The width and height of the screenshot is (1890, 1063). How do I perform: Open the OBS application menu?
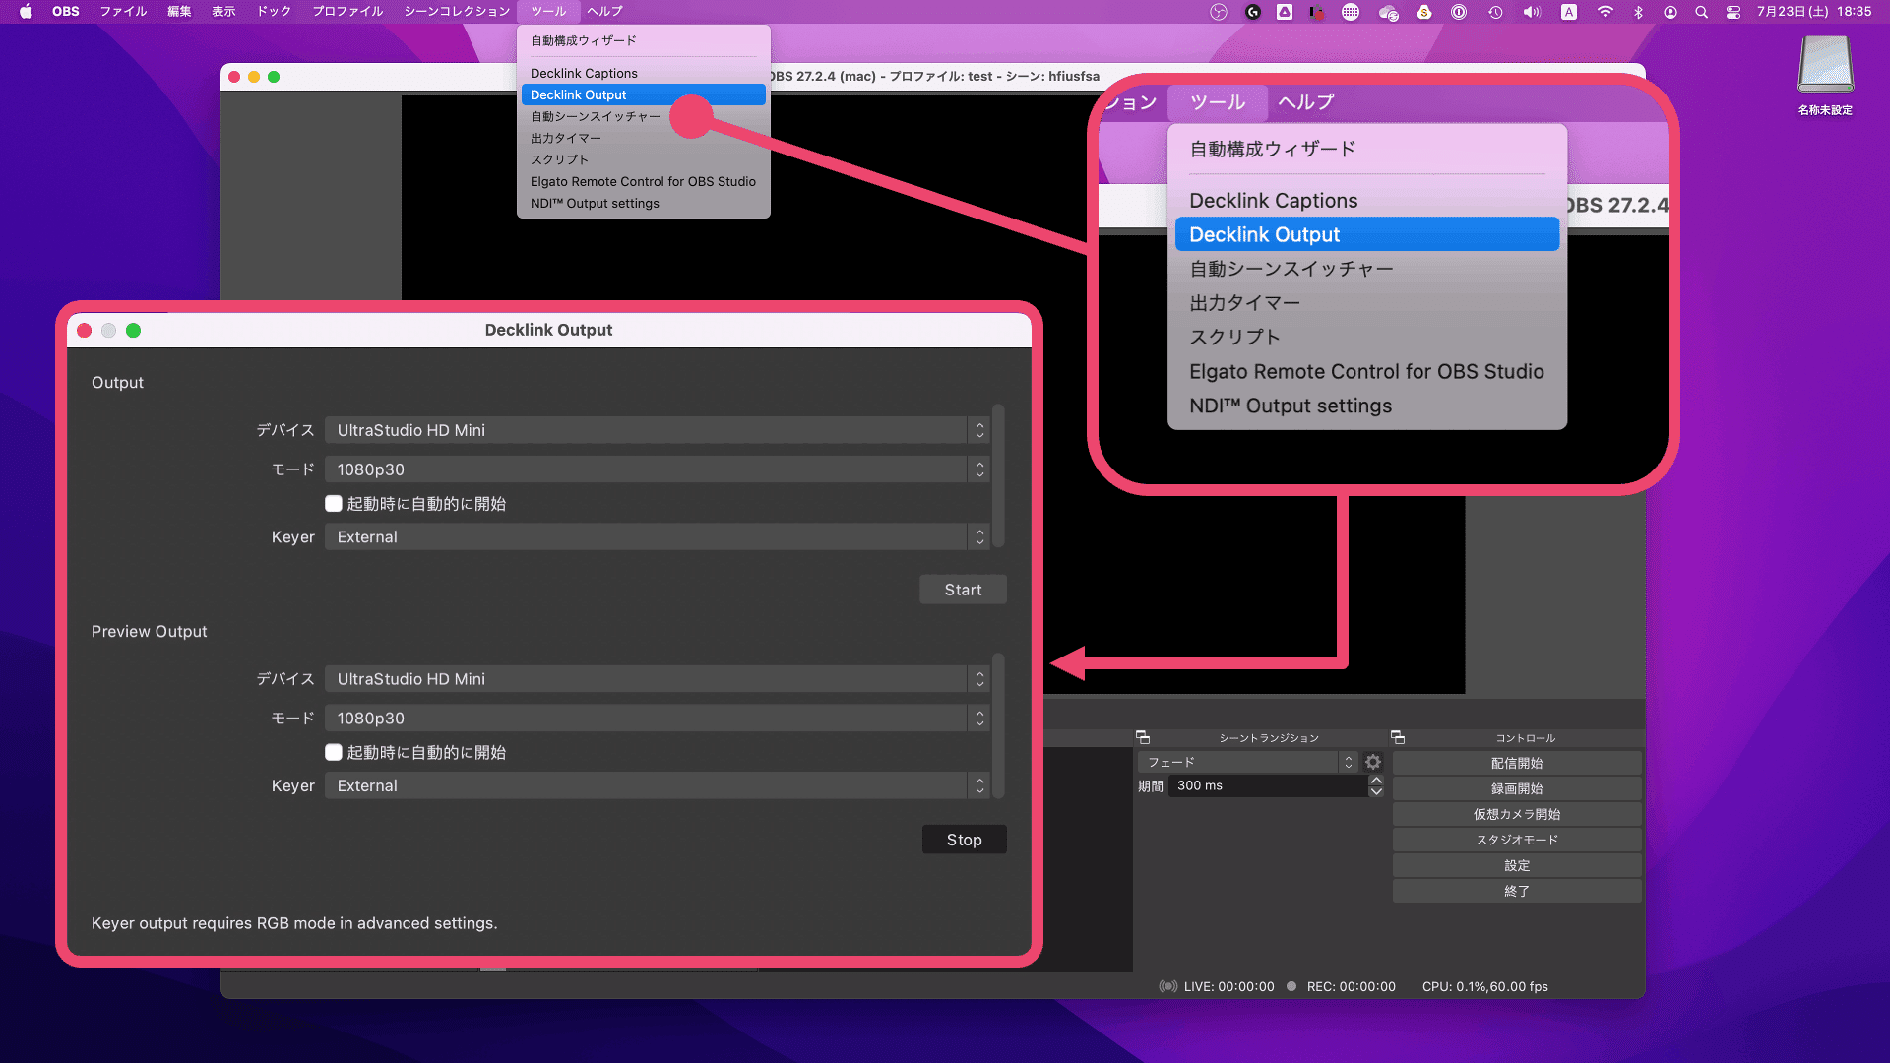point(66,12)
